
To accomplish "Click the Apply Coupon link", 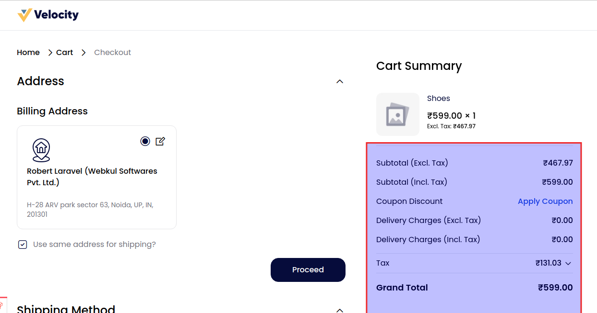I will [545, 201].
